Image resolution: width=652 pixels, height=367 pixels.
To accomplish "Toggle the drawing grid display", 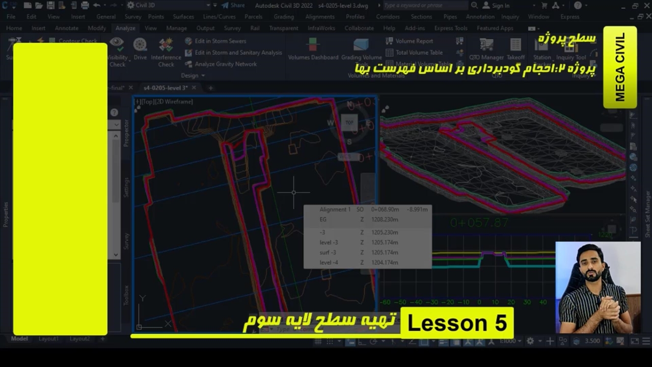I will click(x=318, y=341).
